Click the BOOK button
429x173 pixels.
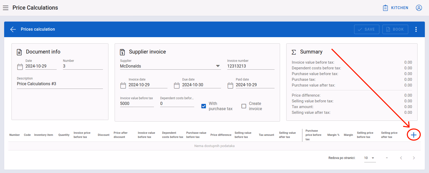pos(395,29)
